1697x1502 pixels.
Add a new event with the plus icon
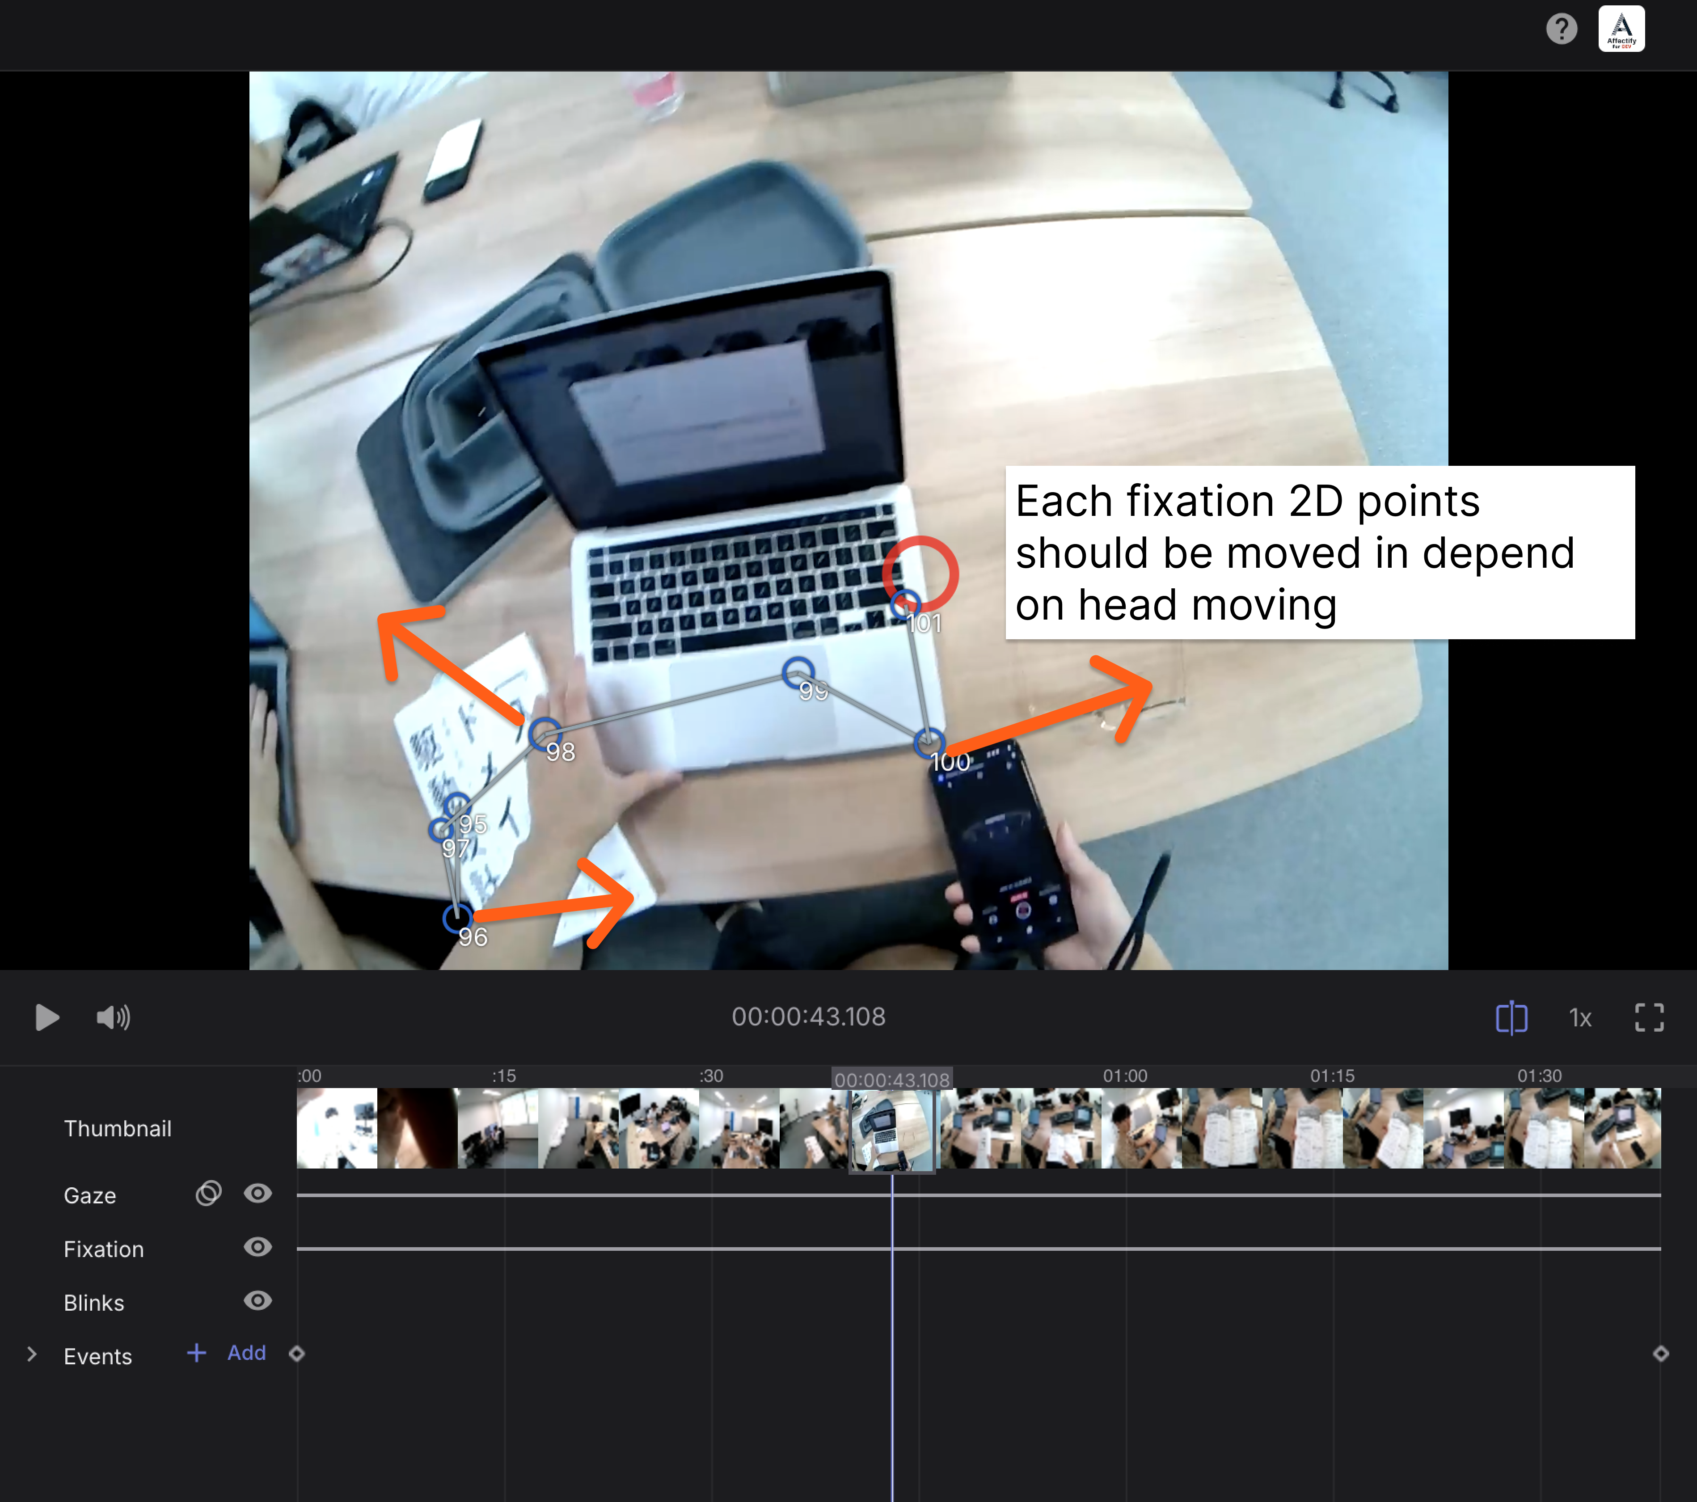point(197,1353)
